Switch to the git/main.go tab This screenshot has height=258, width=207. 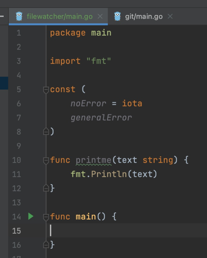pos(143,16)
